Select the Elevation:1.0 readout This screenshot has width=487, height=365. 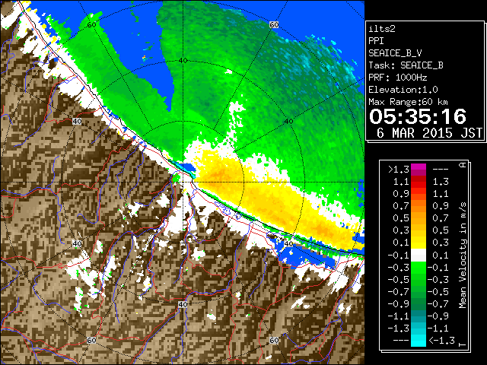tap(403, 90)
